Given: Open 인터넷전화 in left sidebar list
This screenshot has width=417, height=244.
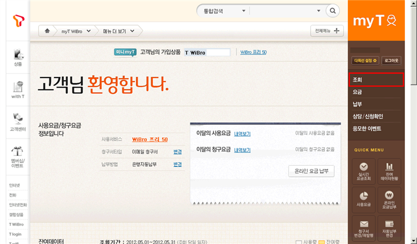Looking at the screenshot, I should pos(18,205).
